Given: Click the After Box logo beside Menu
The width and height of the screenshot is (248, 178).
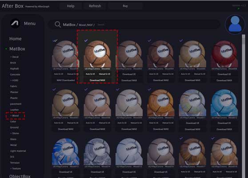Looking at the screenshot, I should (15, 24).
